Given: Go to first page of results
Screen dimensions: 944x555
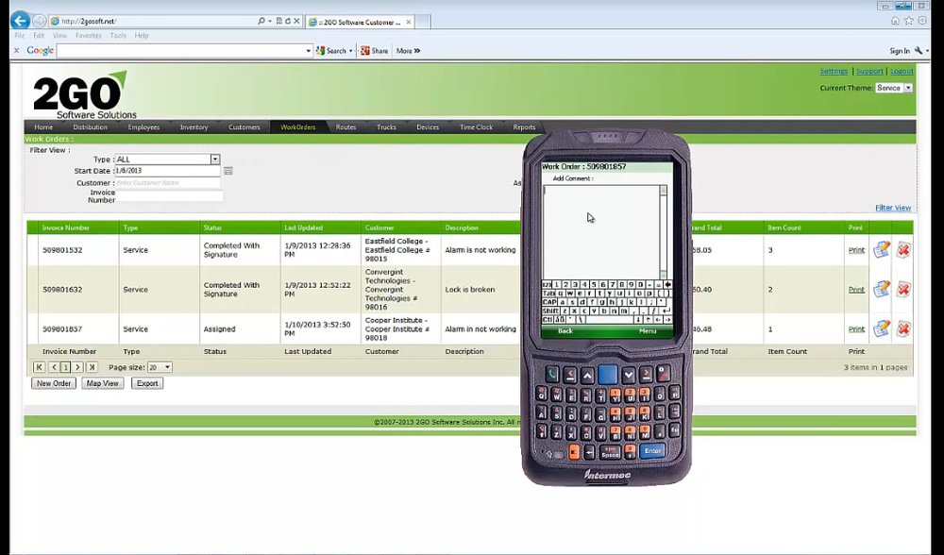Looking at the screenshot, I should (x=39, y=367).
